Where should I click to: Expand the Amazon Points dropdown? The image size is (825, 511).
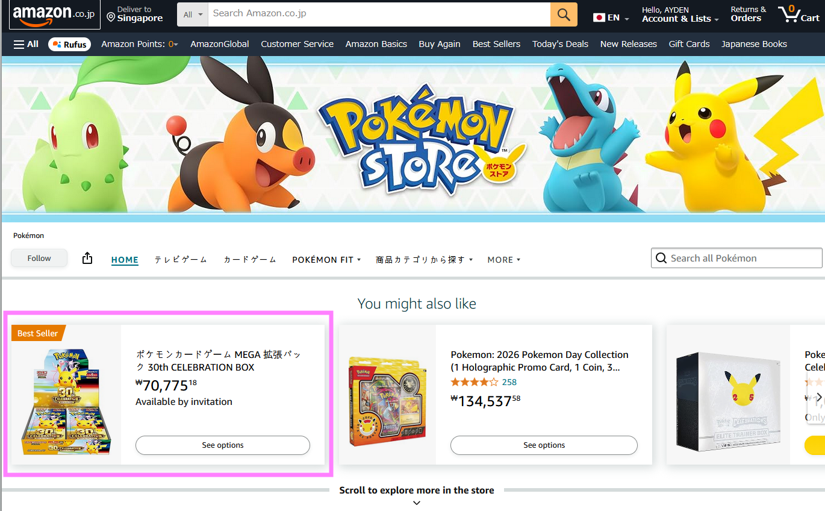click(140, 44)
